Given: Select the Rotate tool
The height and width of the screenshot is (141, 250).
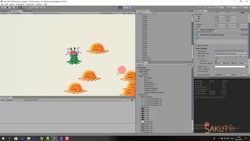Looking at the screenshot, I should pyautogui.click(x=12, y=8).
